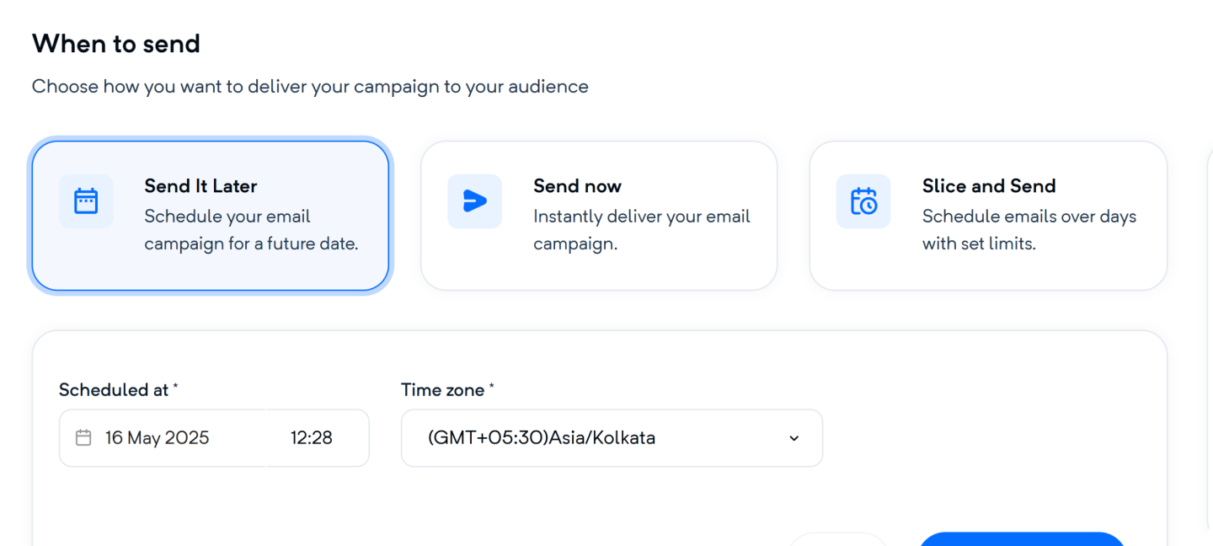Choose the "Send now" delivery option title
This screenshot has width=1213, height=546.
577,186
